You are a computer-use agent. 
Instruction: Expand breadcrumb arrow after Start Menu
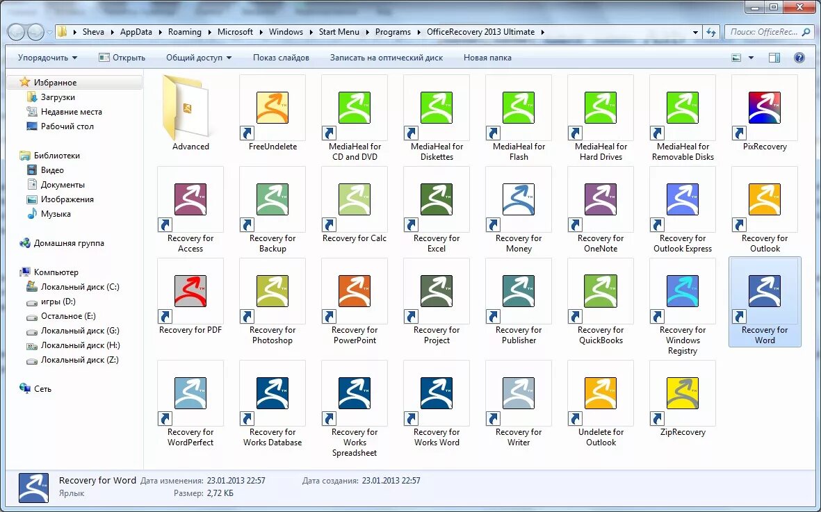pos(367,32)
